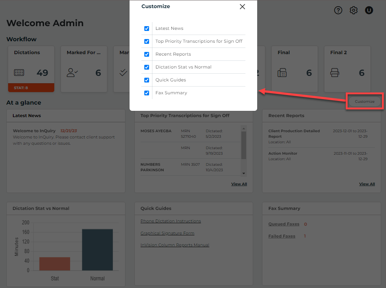This screenshot has height=288, width=386.
Task: Click the Dictations keyboard icon
Action: pos(19,73)
